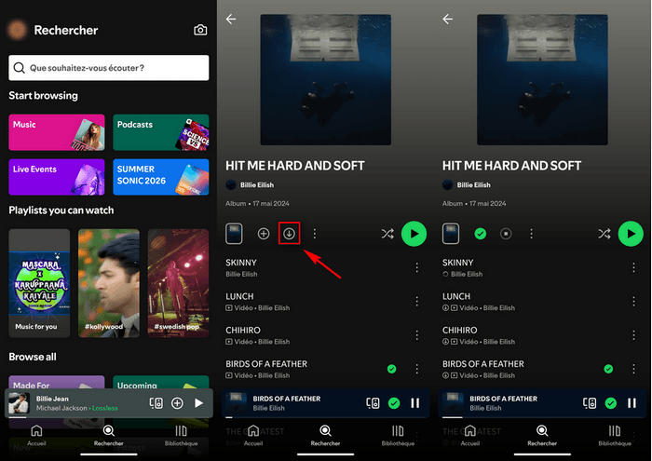Add Billie Jean to library from mini player
Image resolution: width=652 pixels, height=461 pixels.
pos(177,403)
